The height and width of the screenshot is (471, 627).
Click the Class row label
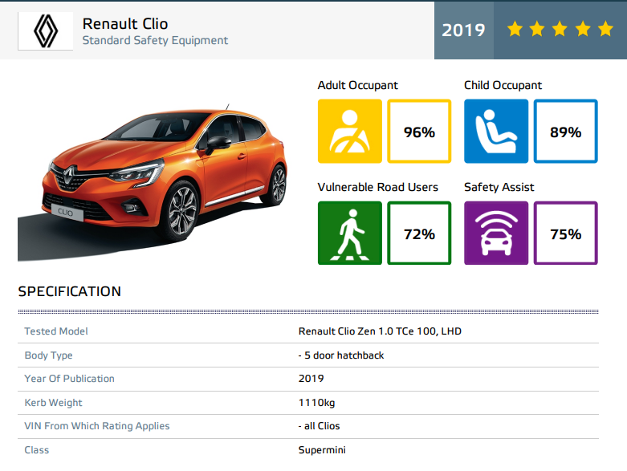(x=37, y=450)
